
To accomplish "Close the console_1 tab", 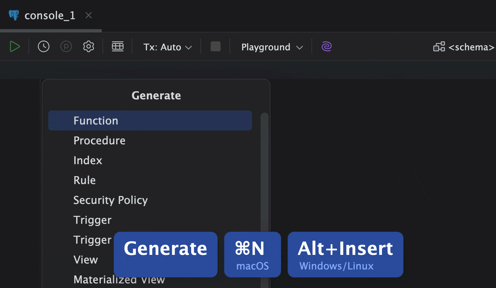I will click(89, 15).
